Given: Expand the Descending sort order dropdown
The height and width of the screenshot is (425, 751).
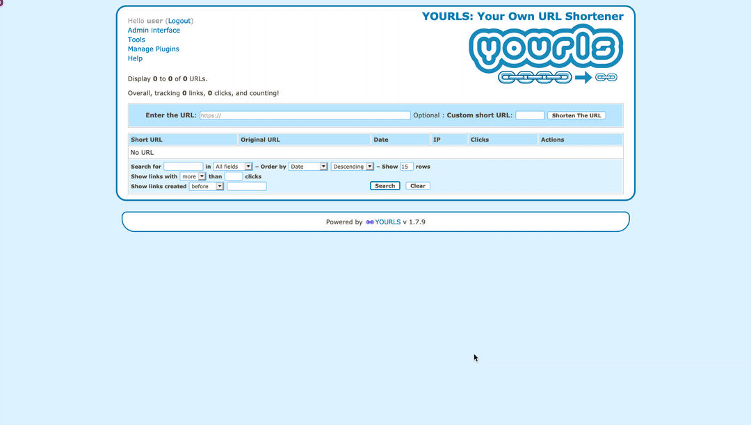Looking at the screenshot, I should point(352,167).
